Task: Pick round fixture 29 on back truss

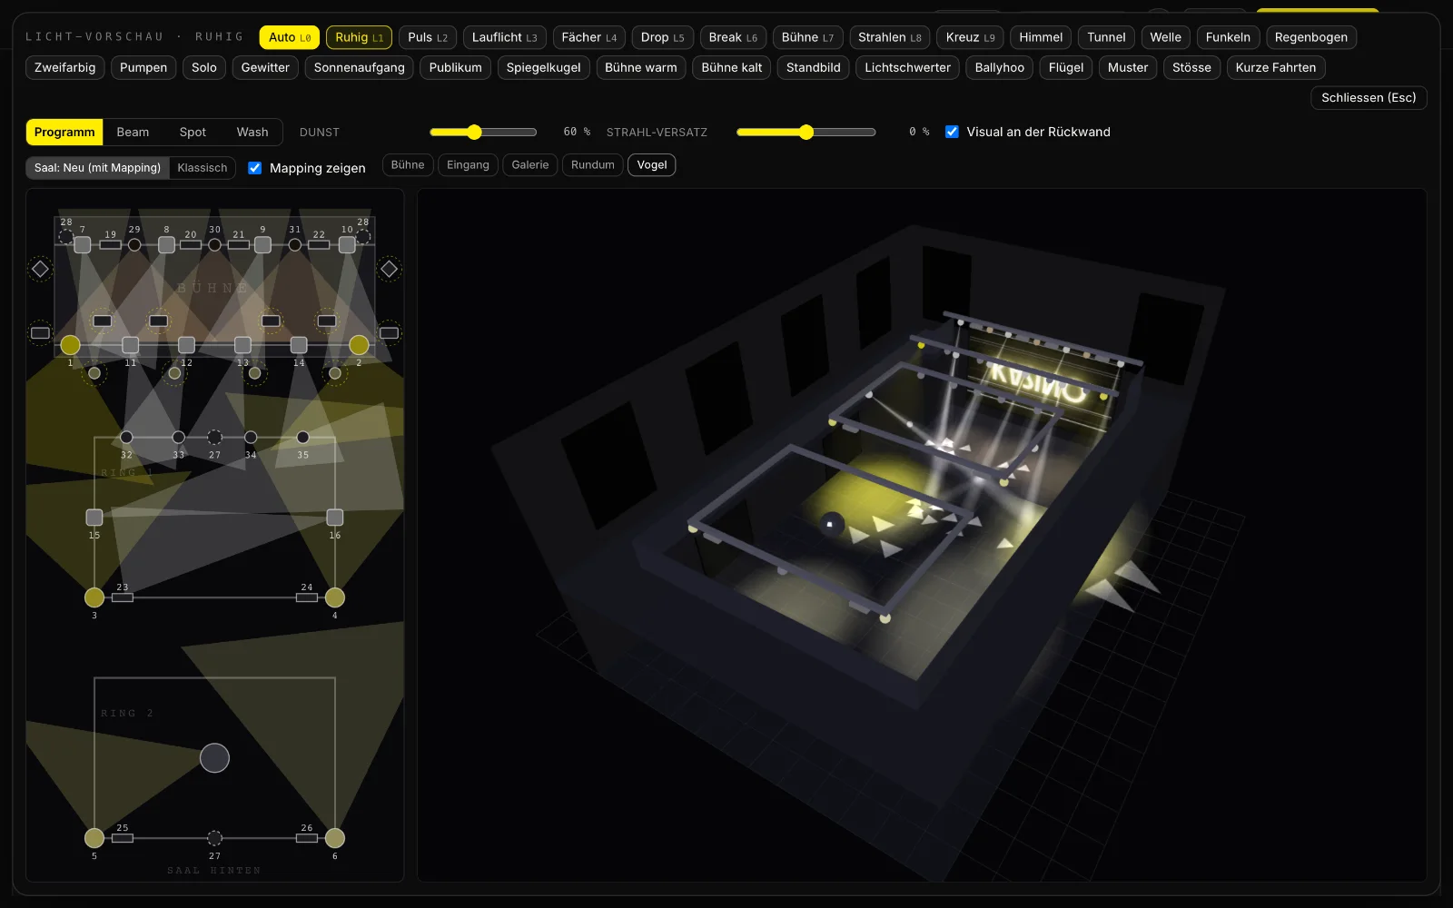Action: tap(134, 245)
